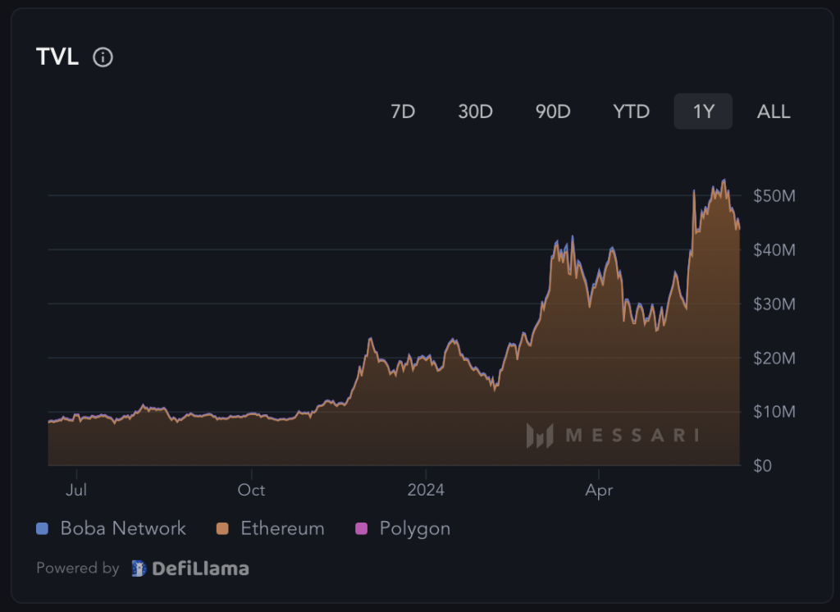
Task: Select the highlighted 1Y range
Action: (703, 112)
